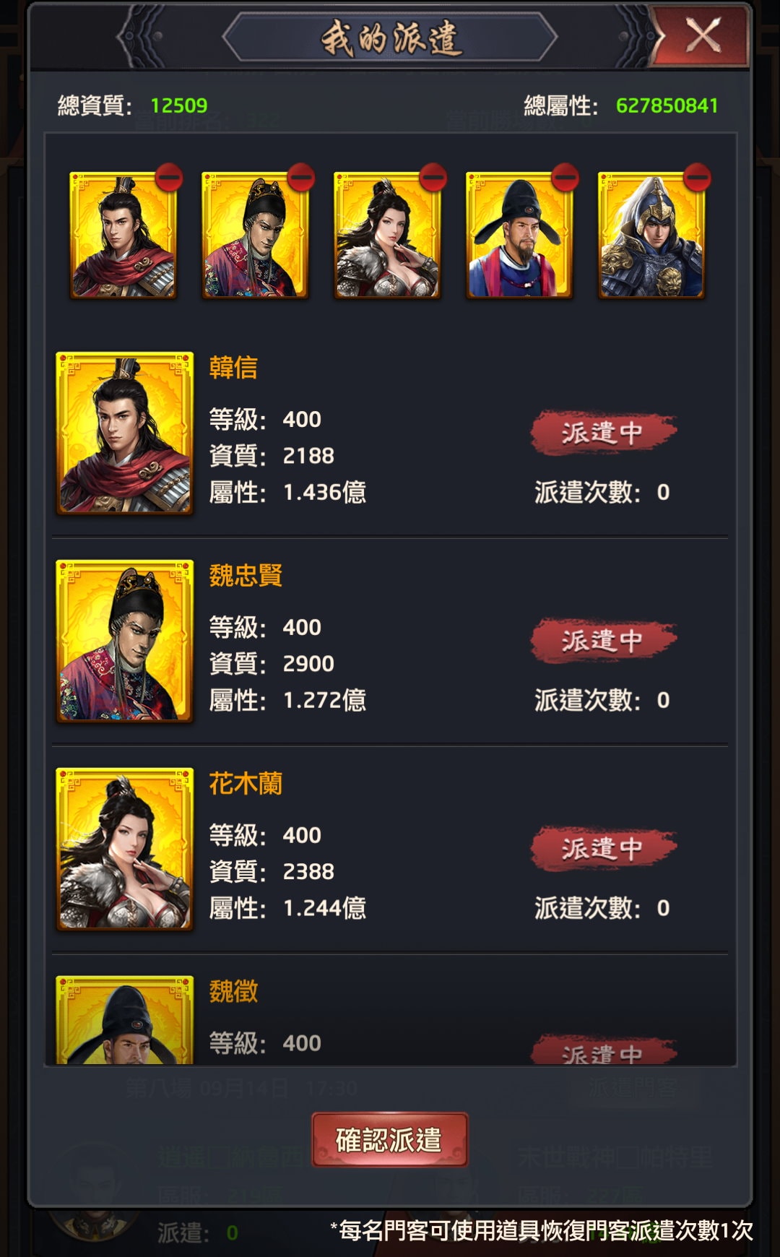
Task: Select the 魏徵 list entry name
Action: click(233, 991)
